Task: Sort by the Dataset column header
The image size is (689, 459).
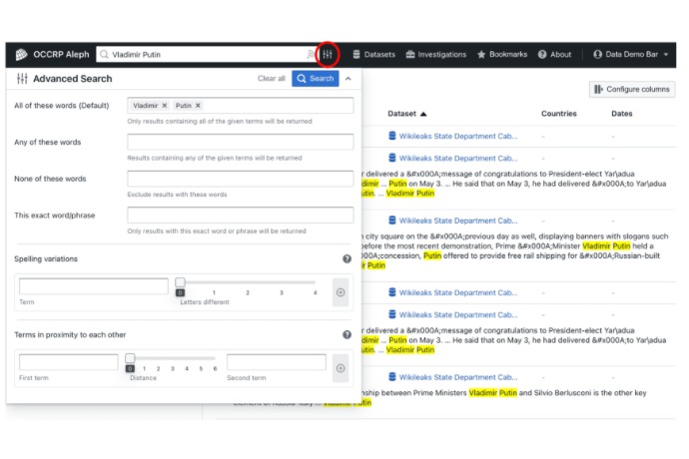Action: tap(401, 114)
